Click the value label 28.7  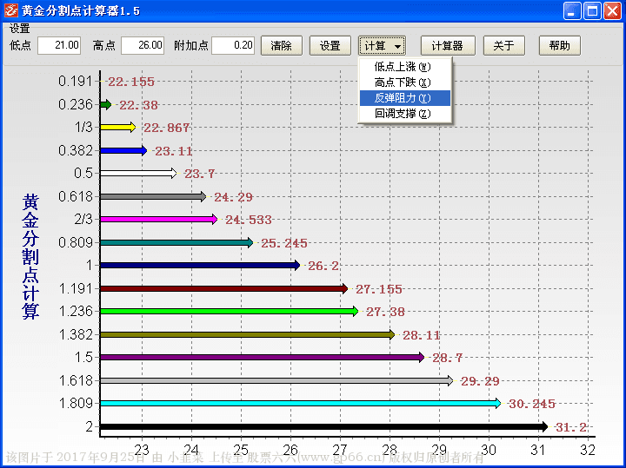click(448, 358)
